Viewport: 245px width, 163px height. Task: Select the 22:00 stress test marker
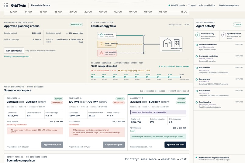click(x=136, y=77)
